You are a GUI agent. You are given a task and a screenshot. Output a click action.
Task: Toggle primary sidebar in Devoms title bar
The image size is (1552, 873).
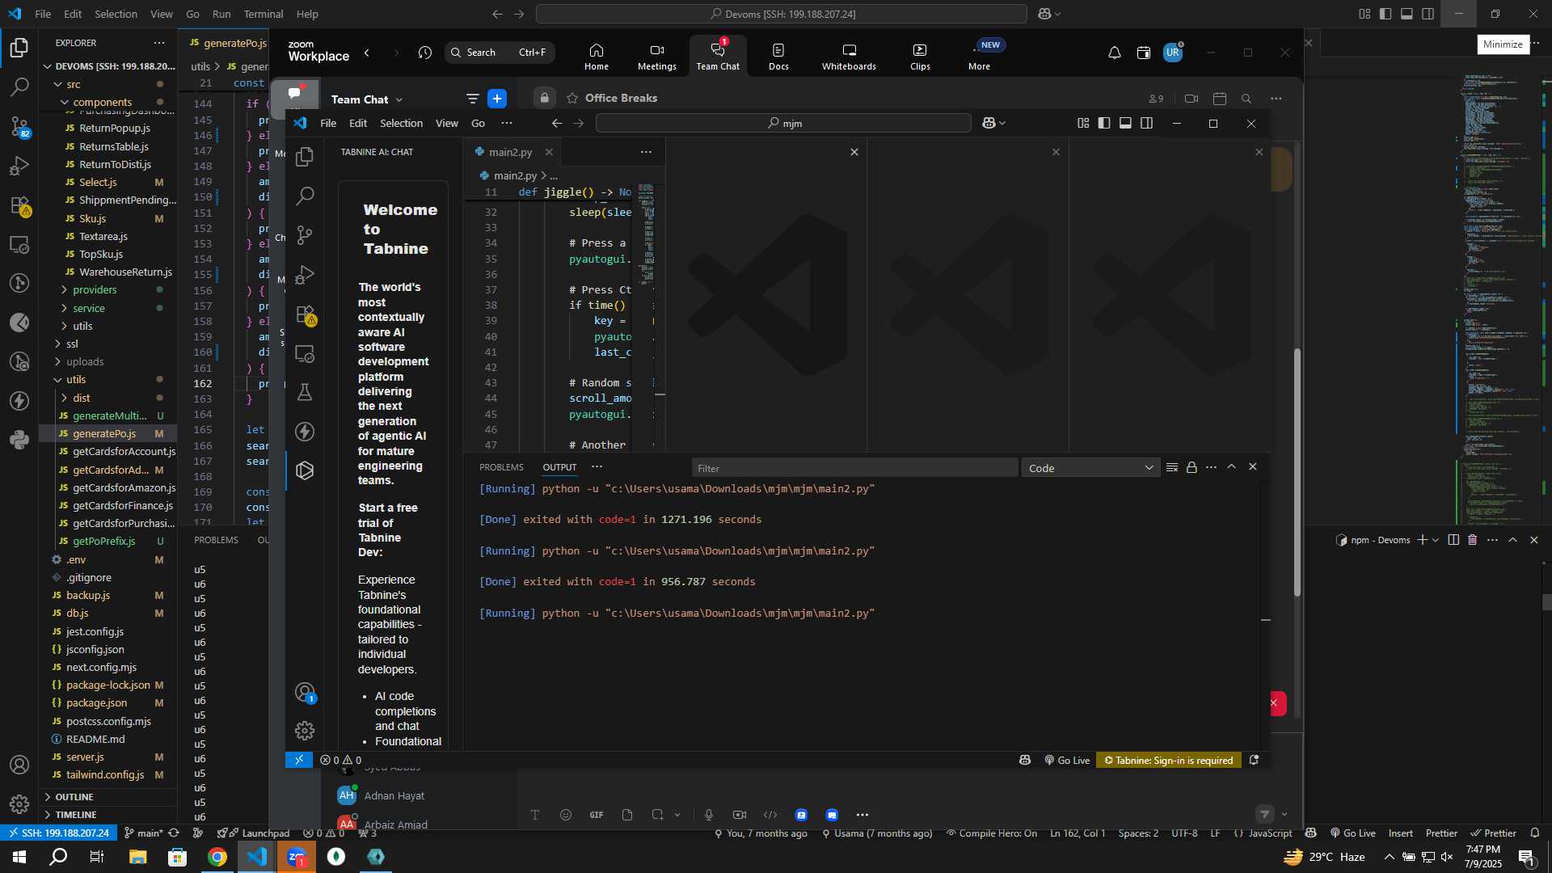(x=1385, y=14)
